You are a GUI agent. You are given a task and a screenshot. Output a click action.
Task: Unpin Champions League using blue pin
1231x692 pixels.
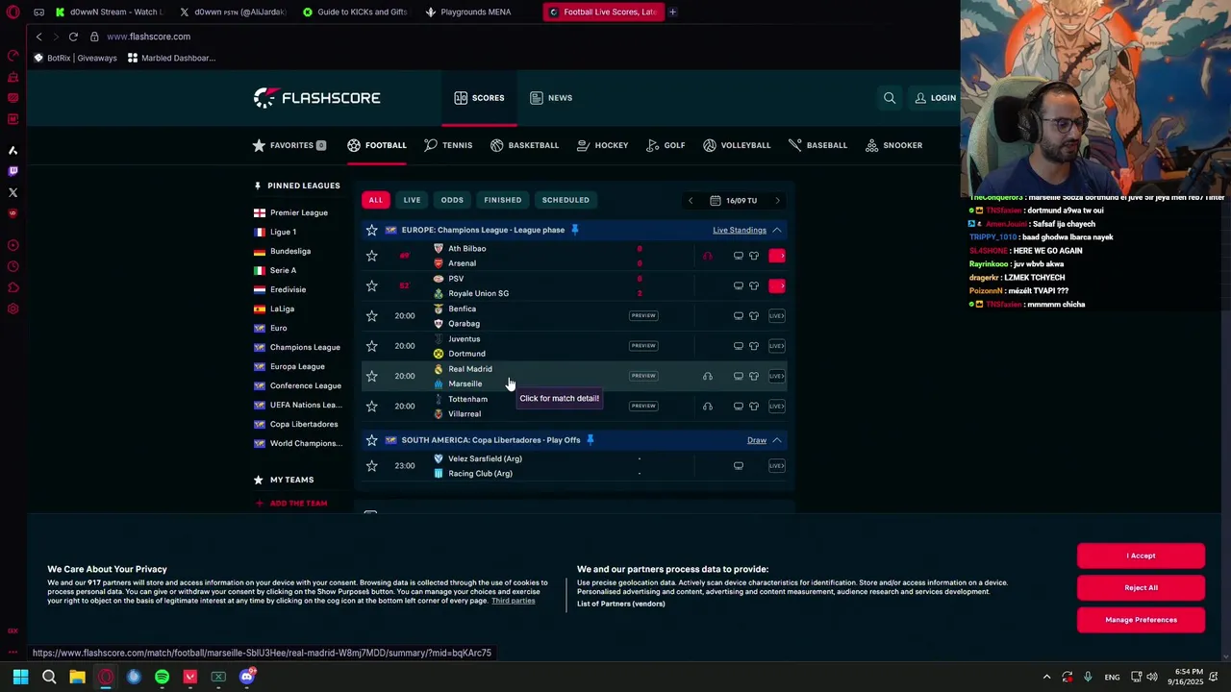point(574,230)
